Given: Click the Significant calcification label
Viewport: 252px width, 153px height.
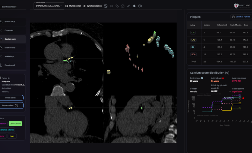Looking at the screenshot, I should click(x=237, y=91).
